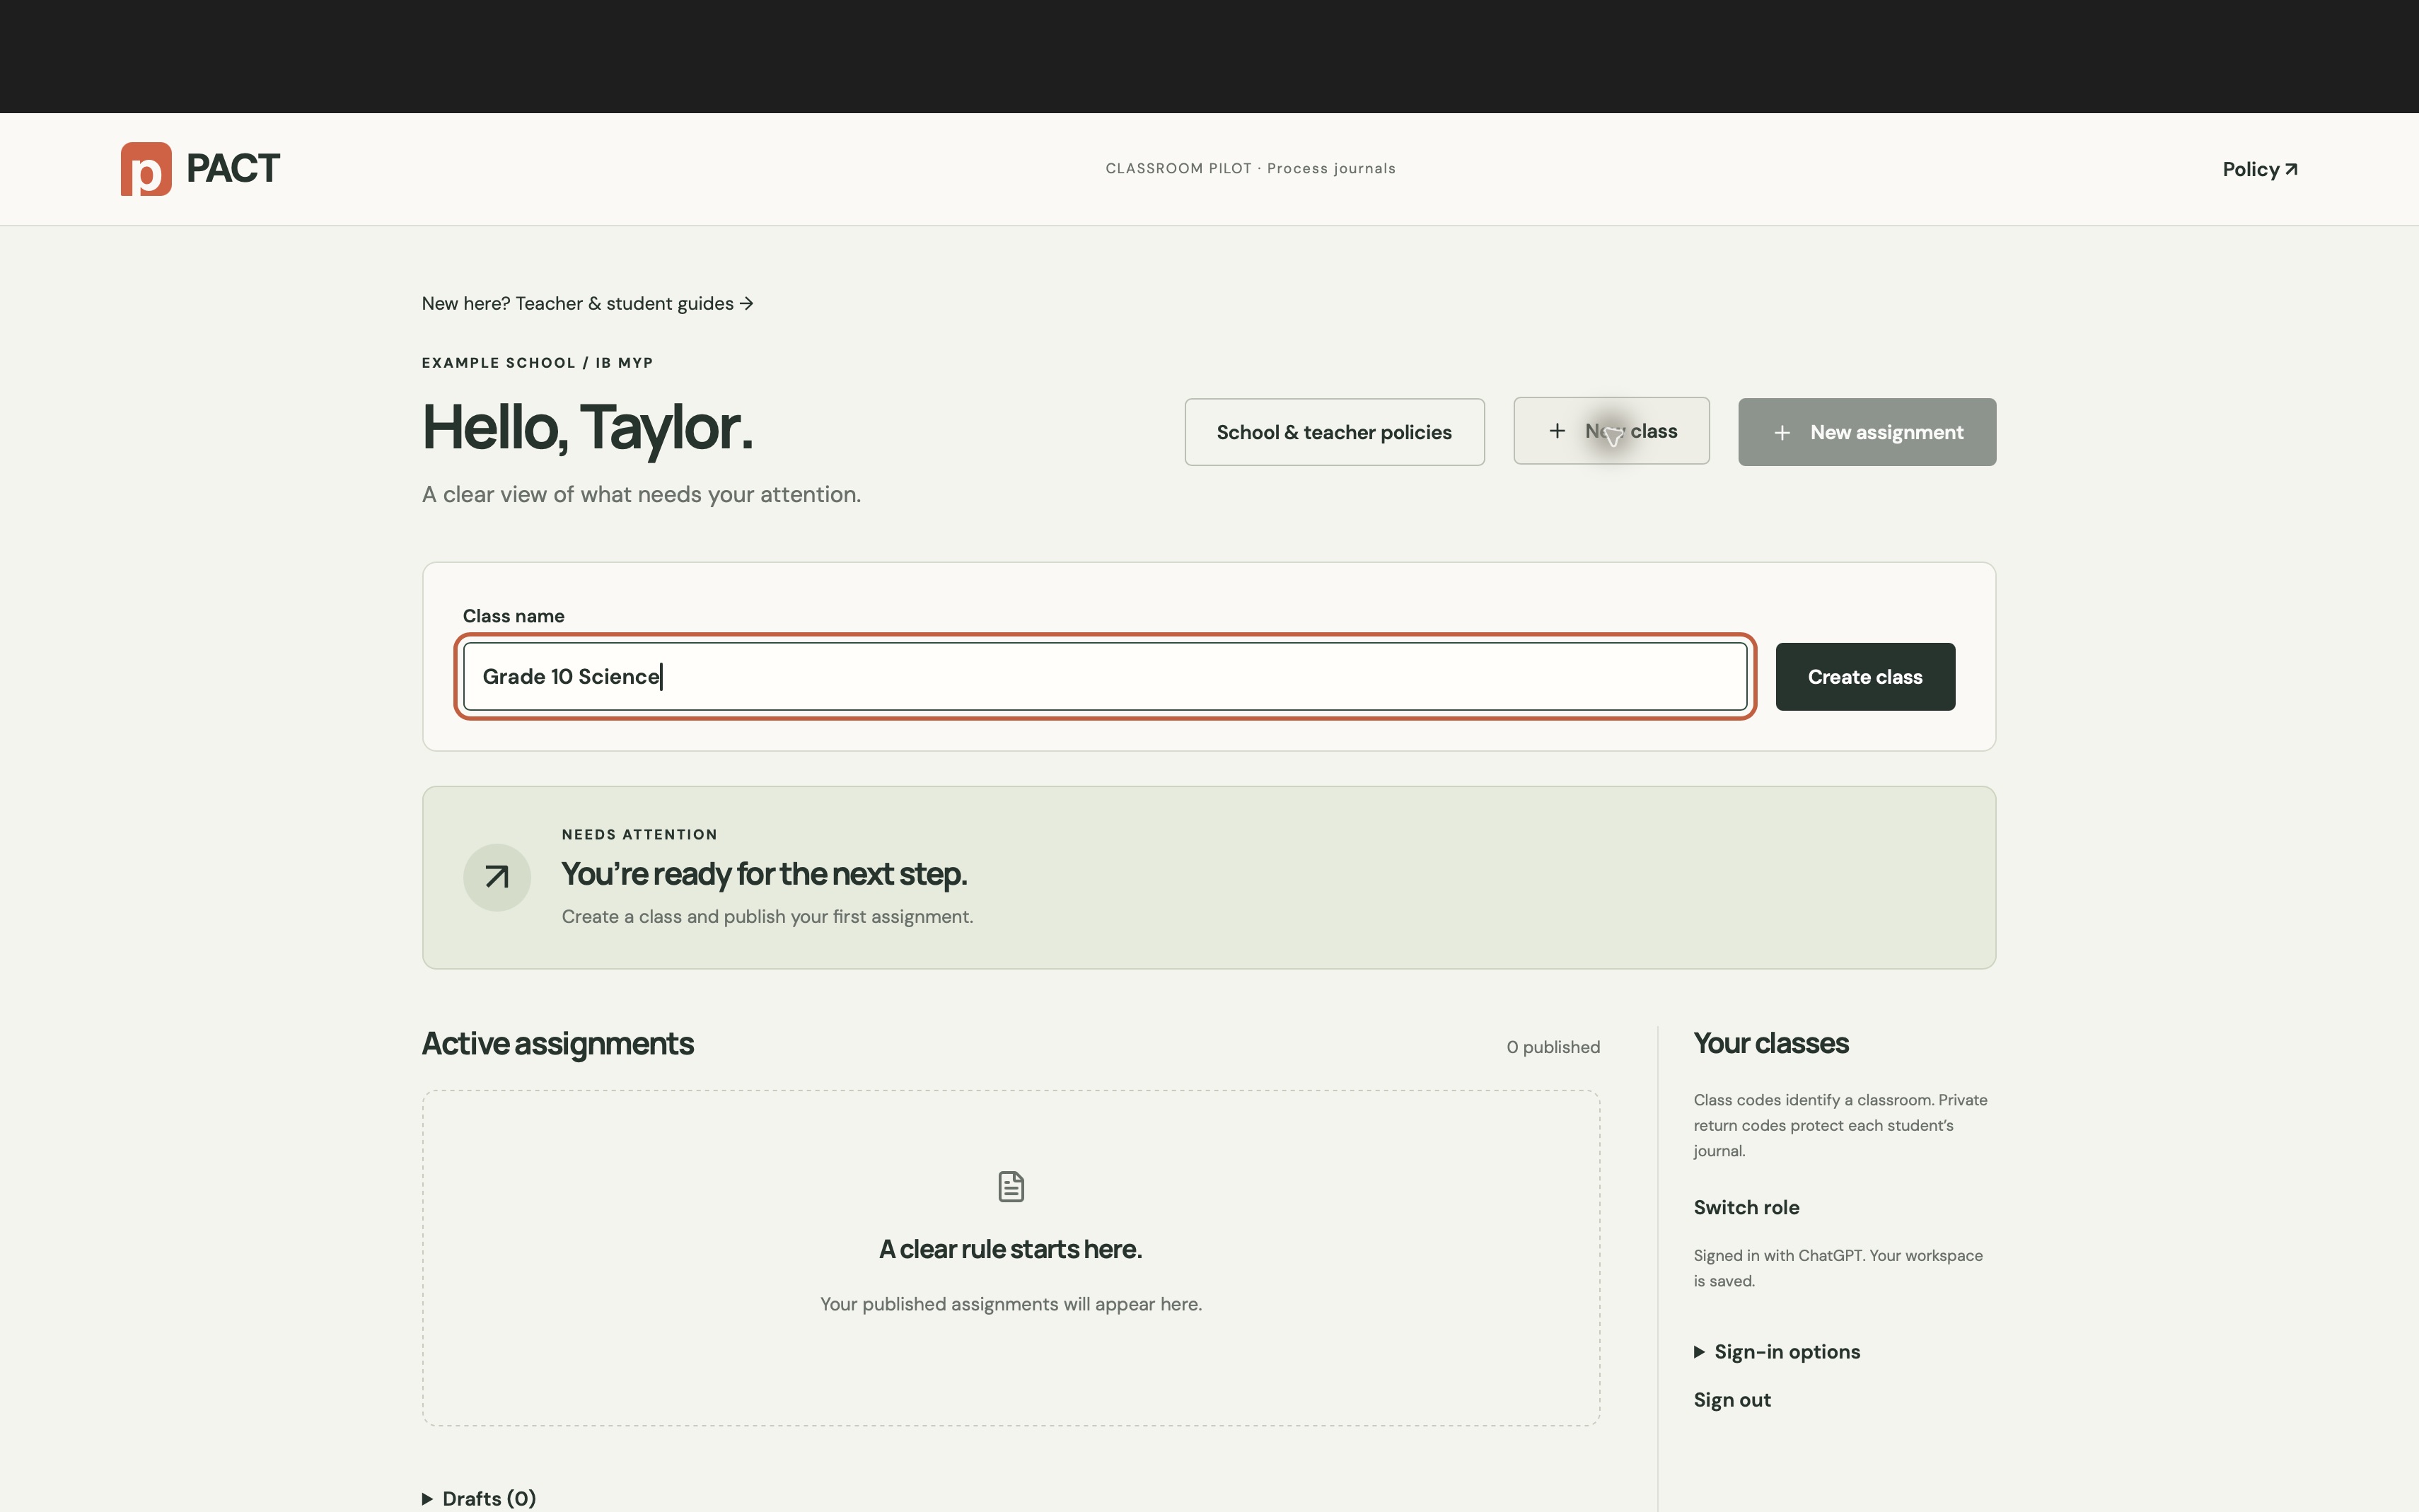Screen dimensions: 2419x1512
Task: Click the PACT wordmark text
Action: (233, 169)
